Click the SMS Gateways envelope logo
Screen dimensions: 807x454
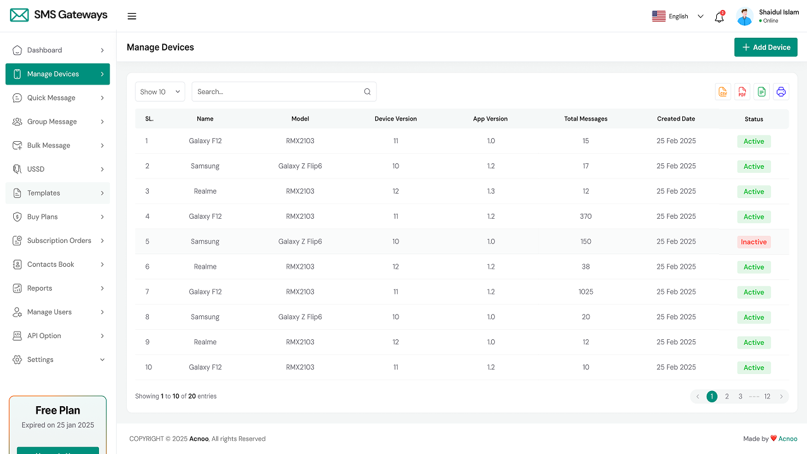pyautogui.click(x=19, y=15)
